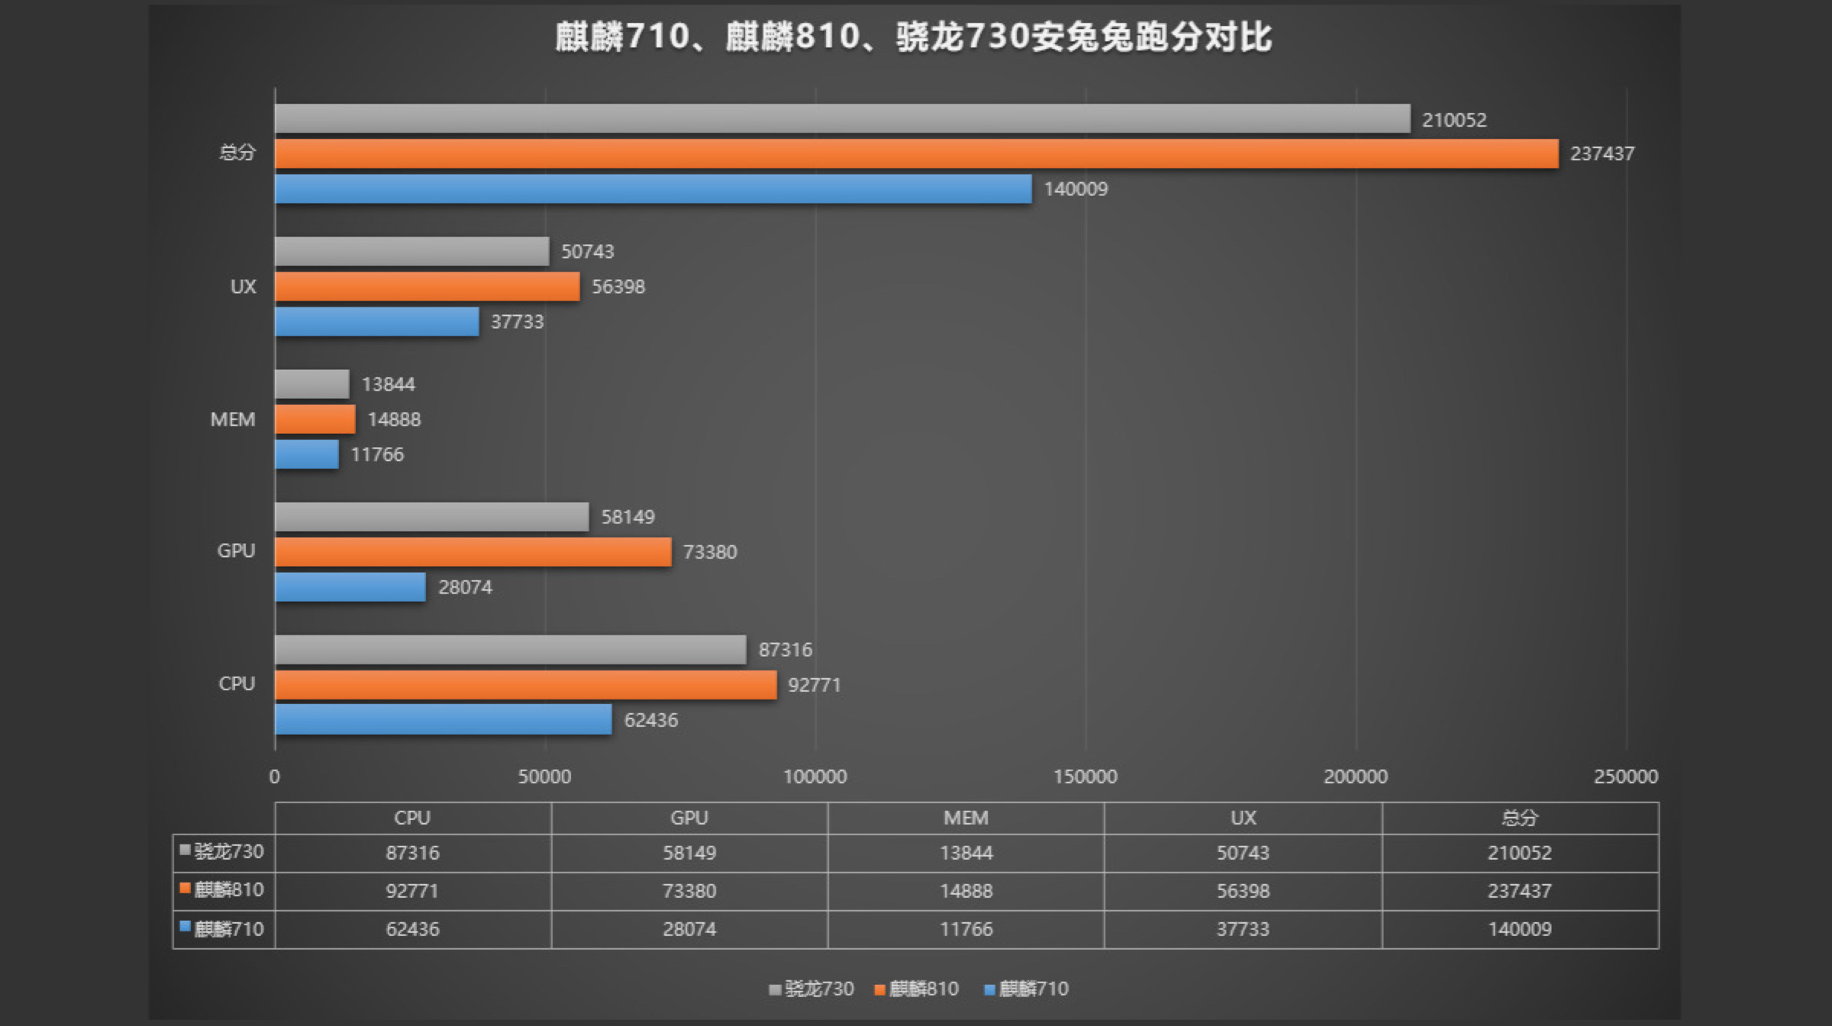1832x1026 pixels.
Task: Click the MEM category label on the axis
Action: click(x=233, y=420)
